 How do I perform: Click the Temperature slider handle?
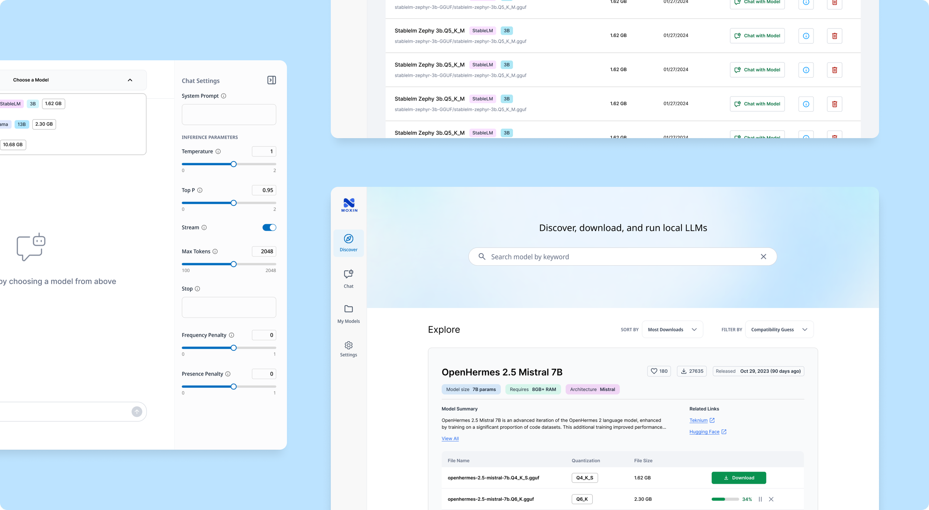233,164
